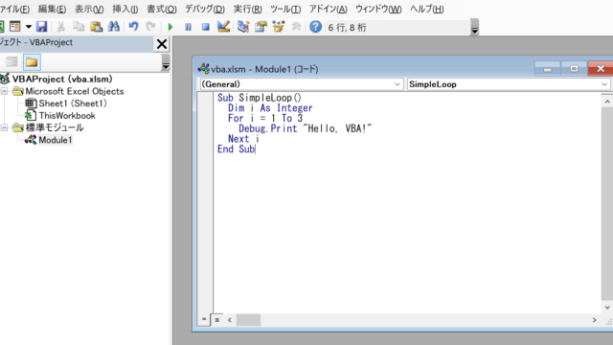The width and height of the screenshot is (613, 345).
Task: Open the SimpleLoop procedure dropdown
Action: (x=508, y=84)
